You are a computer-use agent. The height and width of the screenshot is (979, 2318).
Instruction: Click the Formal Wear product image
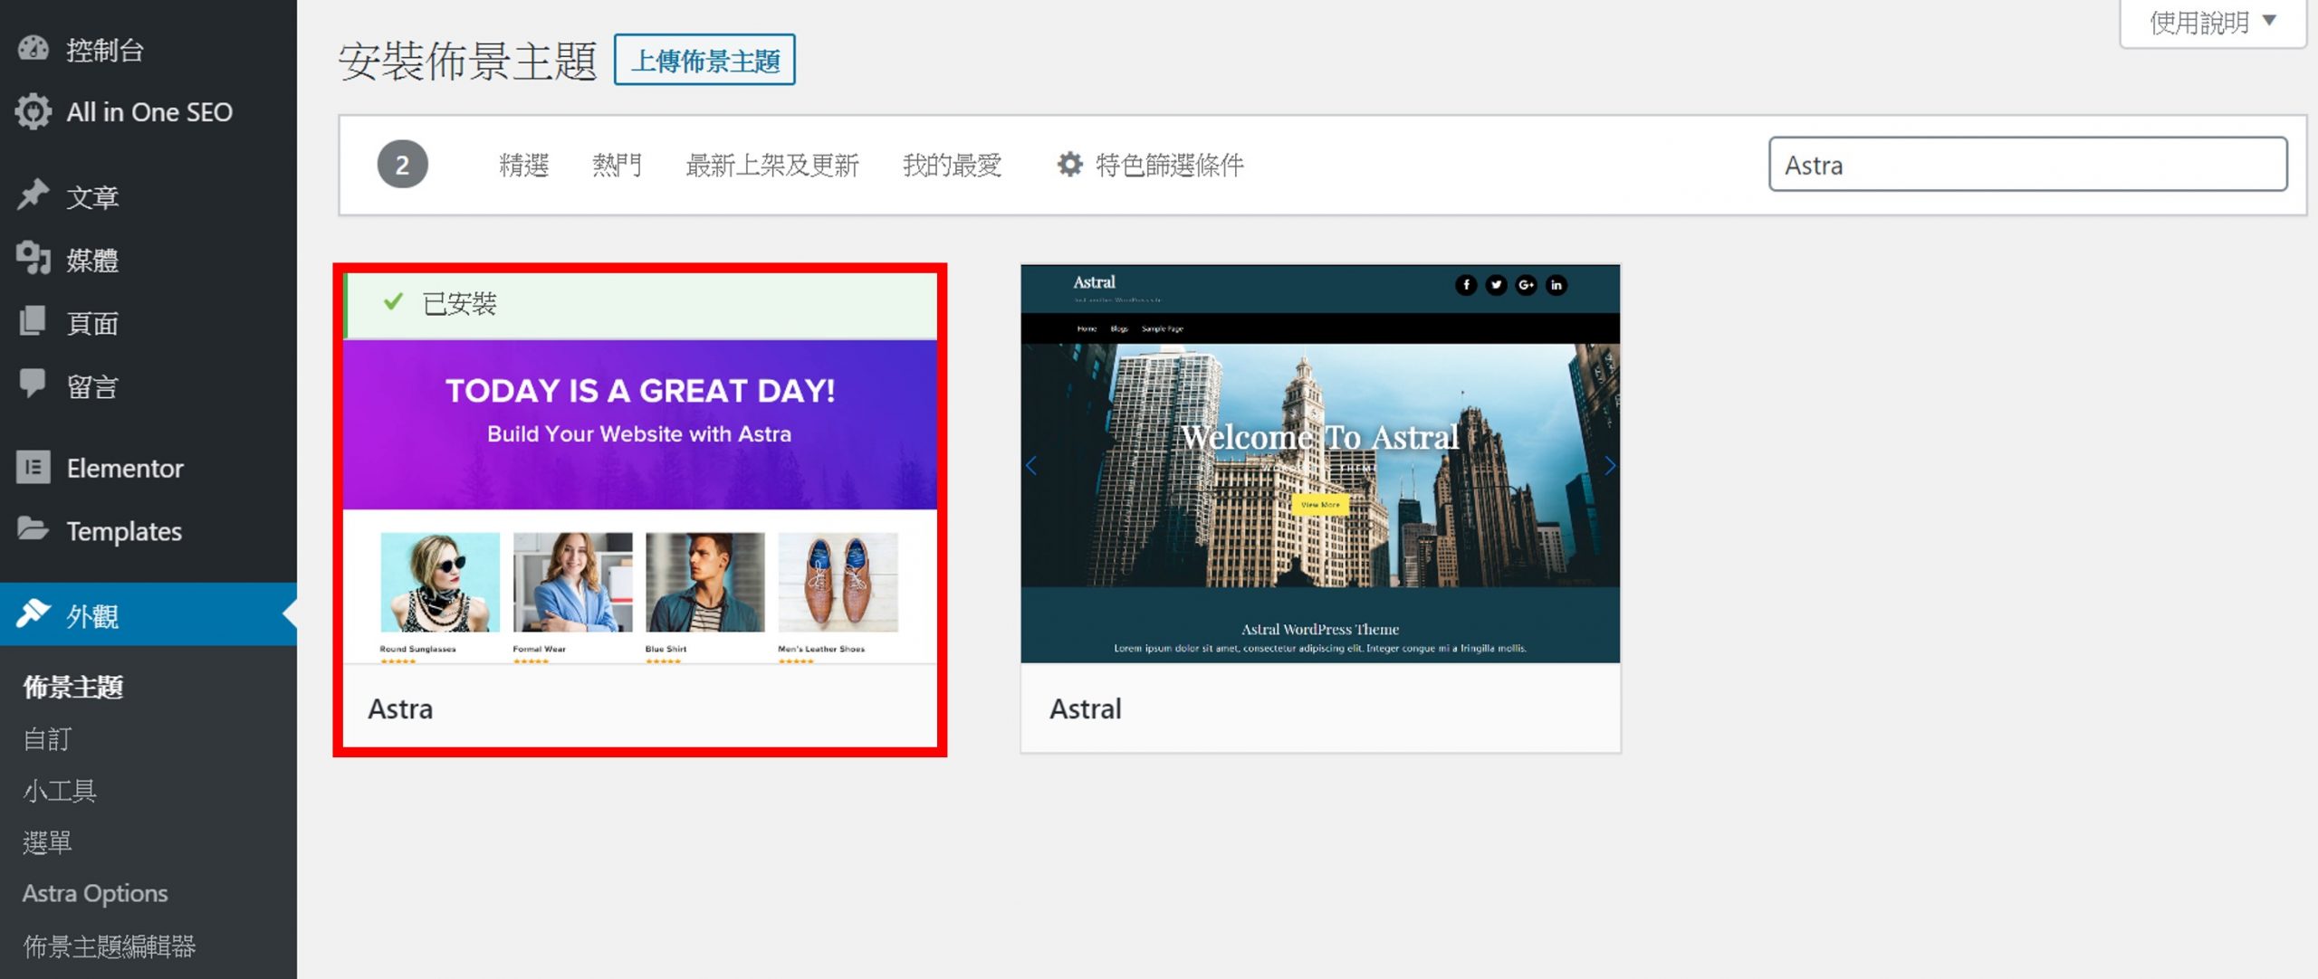(x=572, y=582)
